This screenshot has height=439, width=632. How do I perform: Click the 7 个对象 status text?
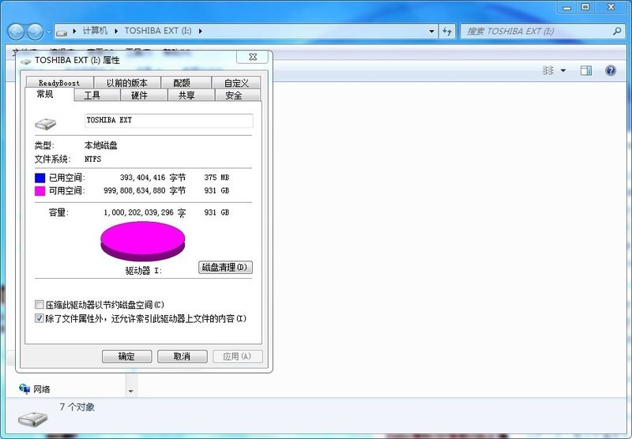coord(77,407)
